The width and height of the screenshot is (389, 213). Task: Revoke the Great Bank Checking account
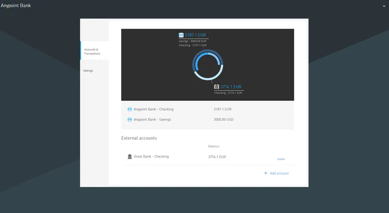281,159
